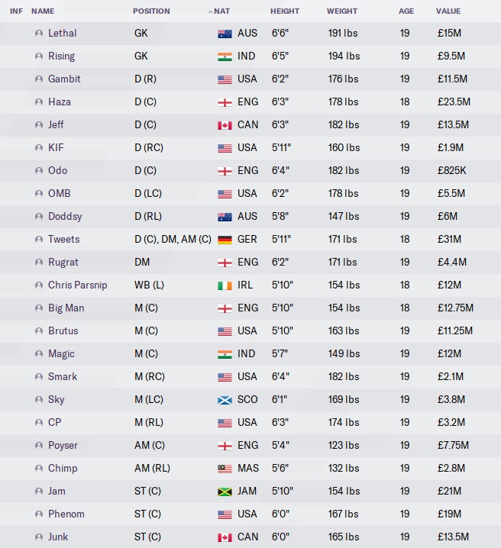Click the sort arrow beside the NAT header
The image size is (501, 548).
tap(210, 11)
